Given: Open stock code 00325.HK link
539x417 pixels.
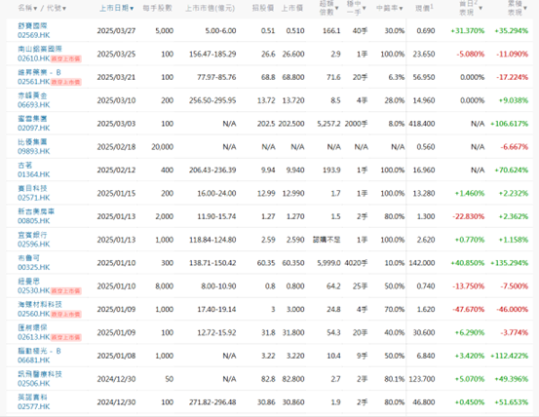Looking at the screenshot, I should (34, 267).
